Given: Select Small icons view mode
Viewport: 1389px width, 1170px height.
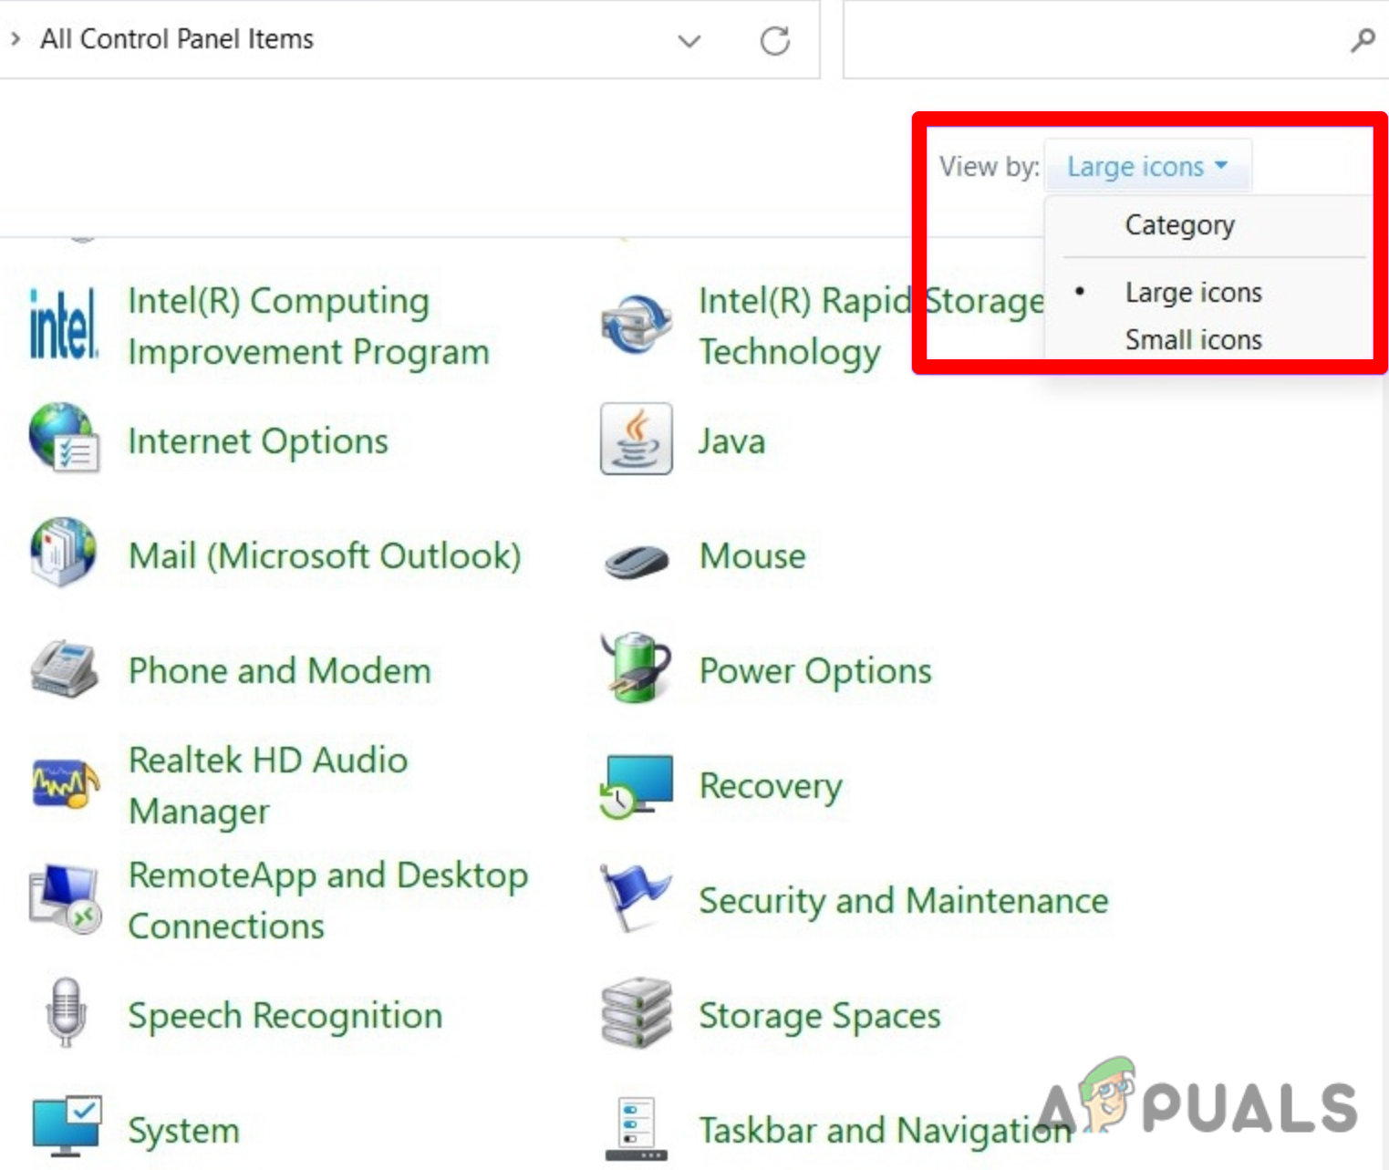Looking at the screenshot, I should point(1193,339).
